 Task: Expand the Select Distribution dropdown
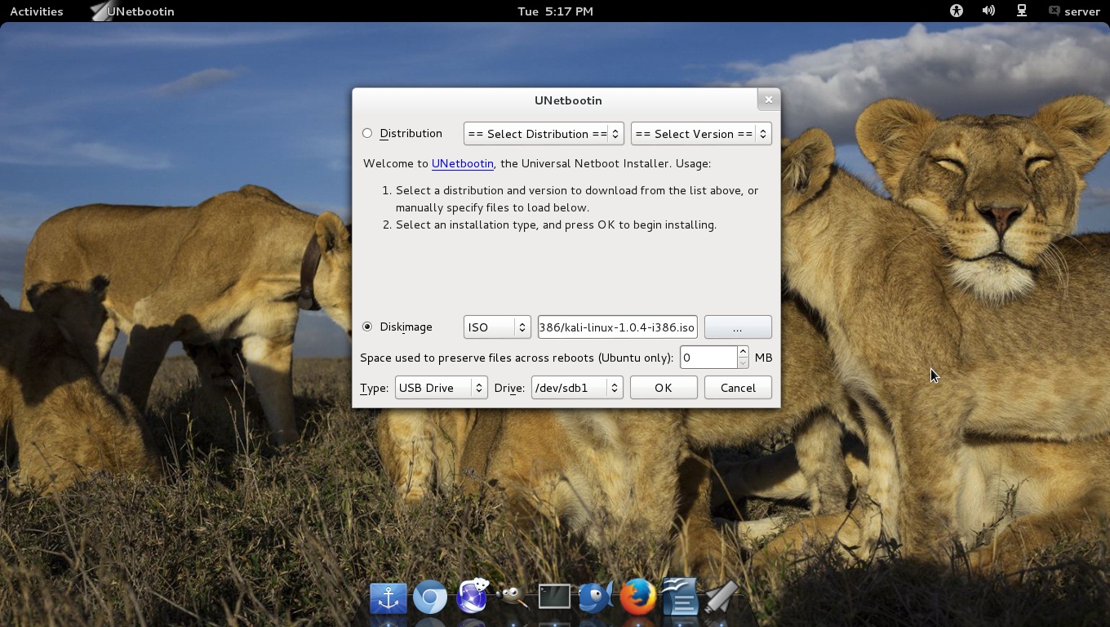click(543, 134)
